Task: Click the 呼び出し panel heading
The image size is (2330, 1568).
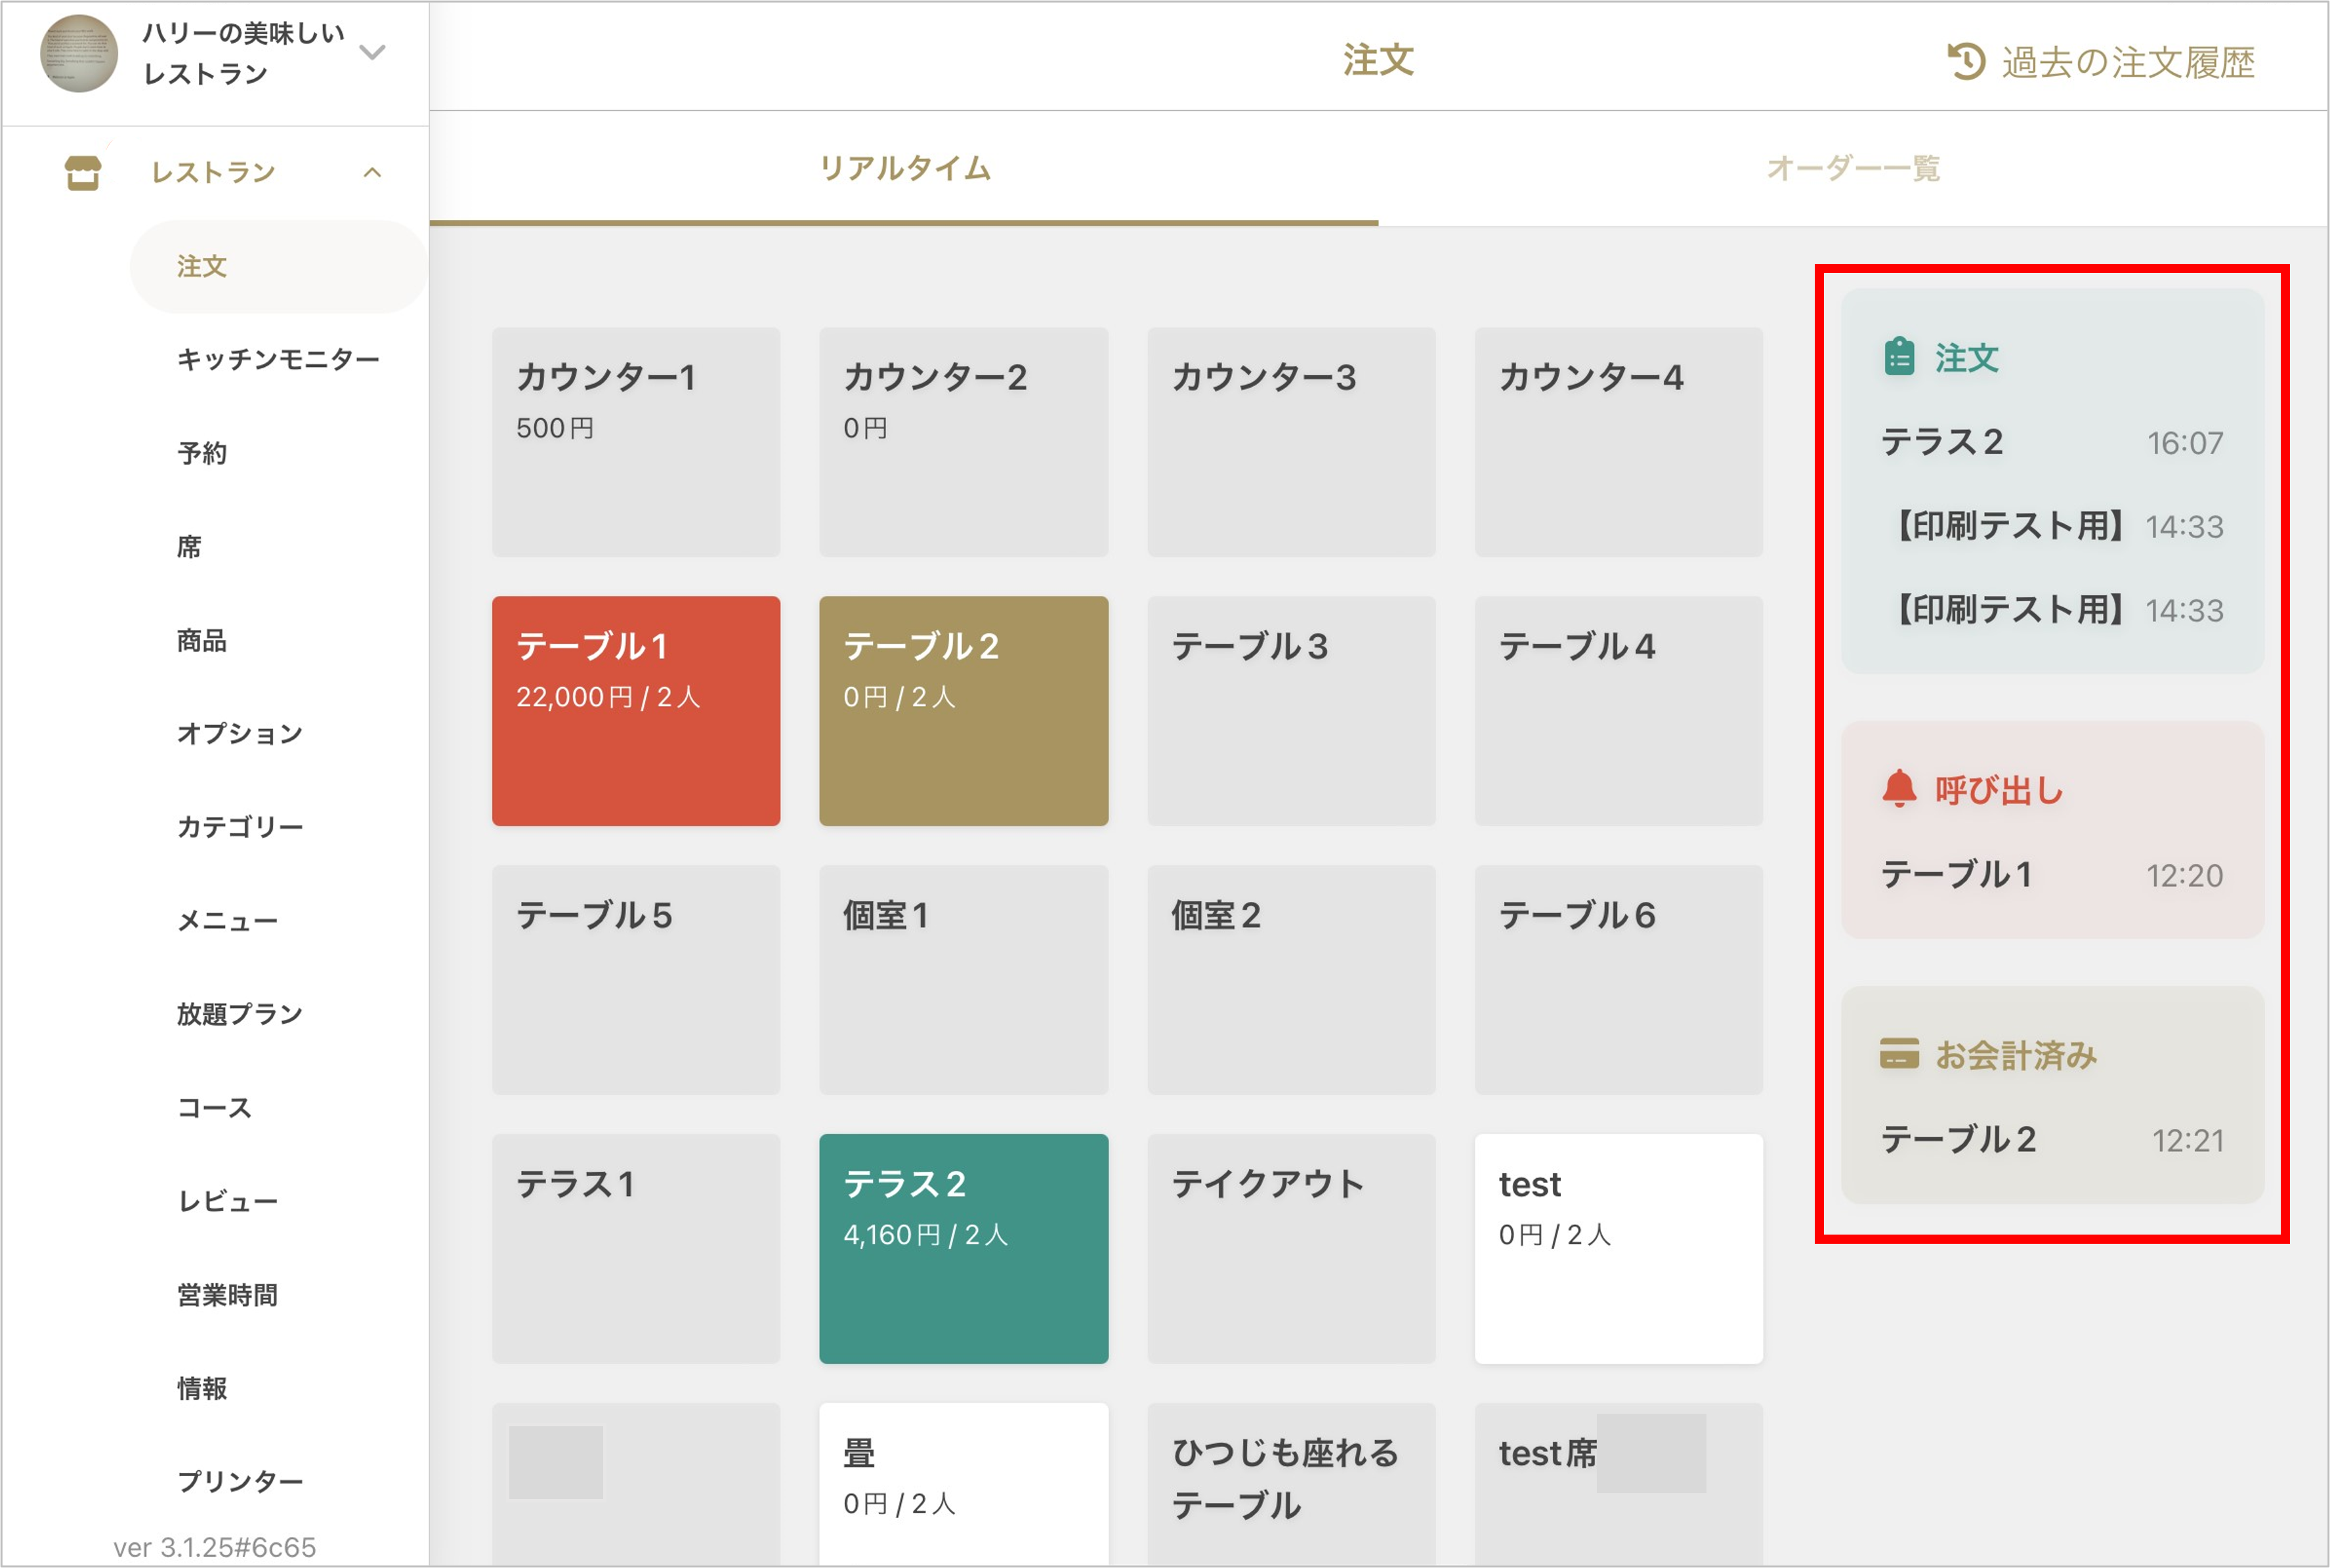Action: pyautogui.click(x=1999, y=790)
